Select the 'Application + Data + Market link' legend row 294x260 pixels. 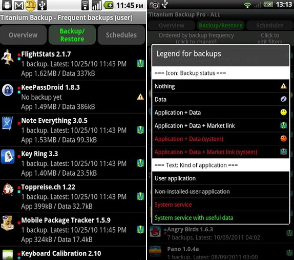[221, 125]
